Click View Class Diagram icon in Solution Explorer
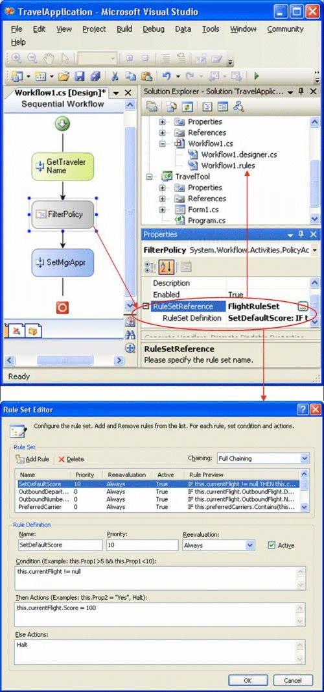 [238, 106]
